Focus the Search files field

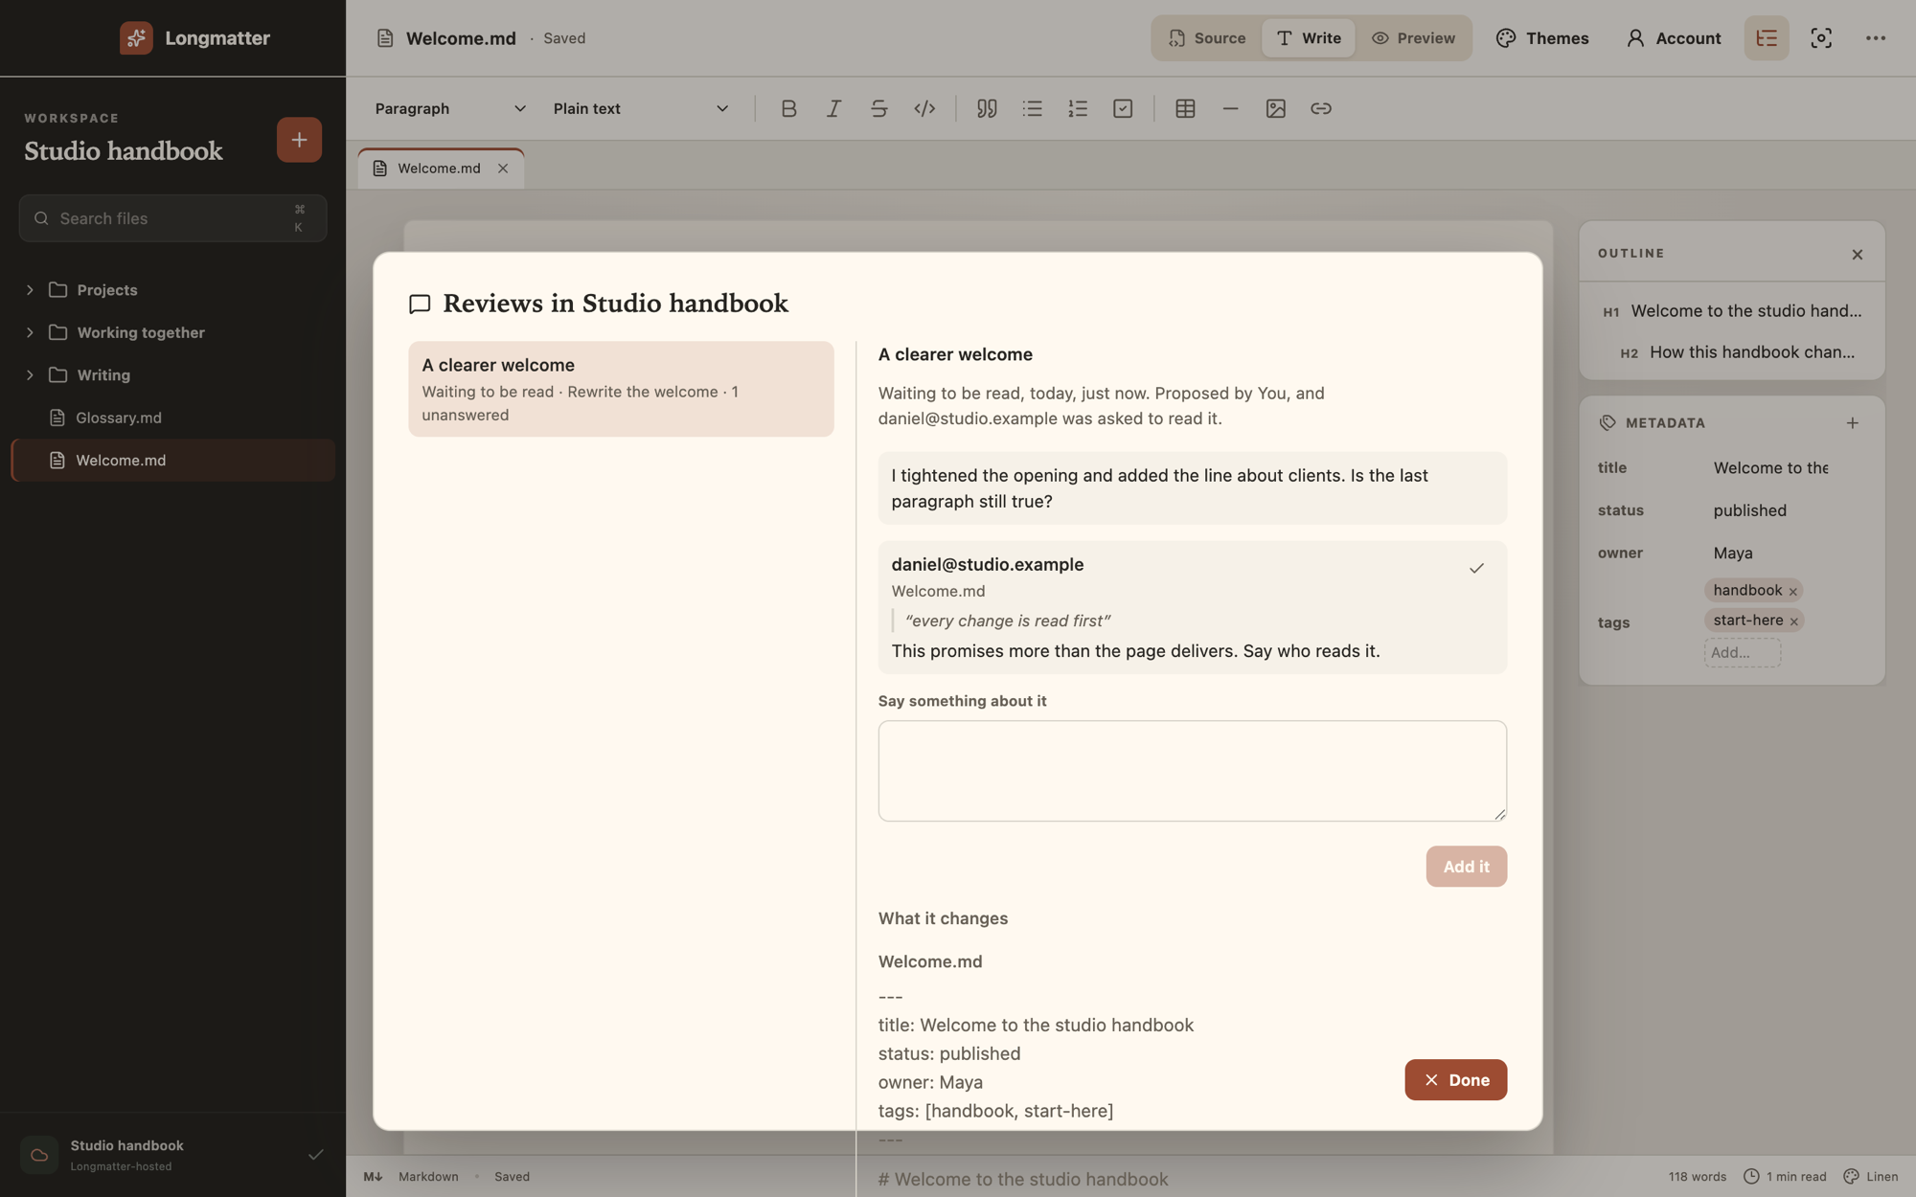point(172,218)
